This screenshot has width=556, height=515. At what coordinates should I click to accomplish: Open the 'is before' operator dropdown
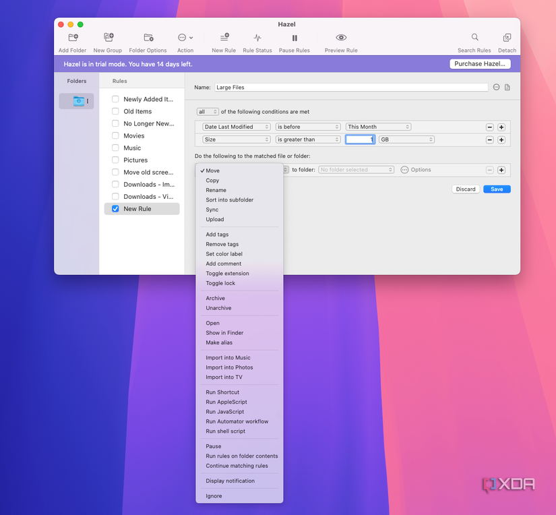point(308,127)
